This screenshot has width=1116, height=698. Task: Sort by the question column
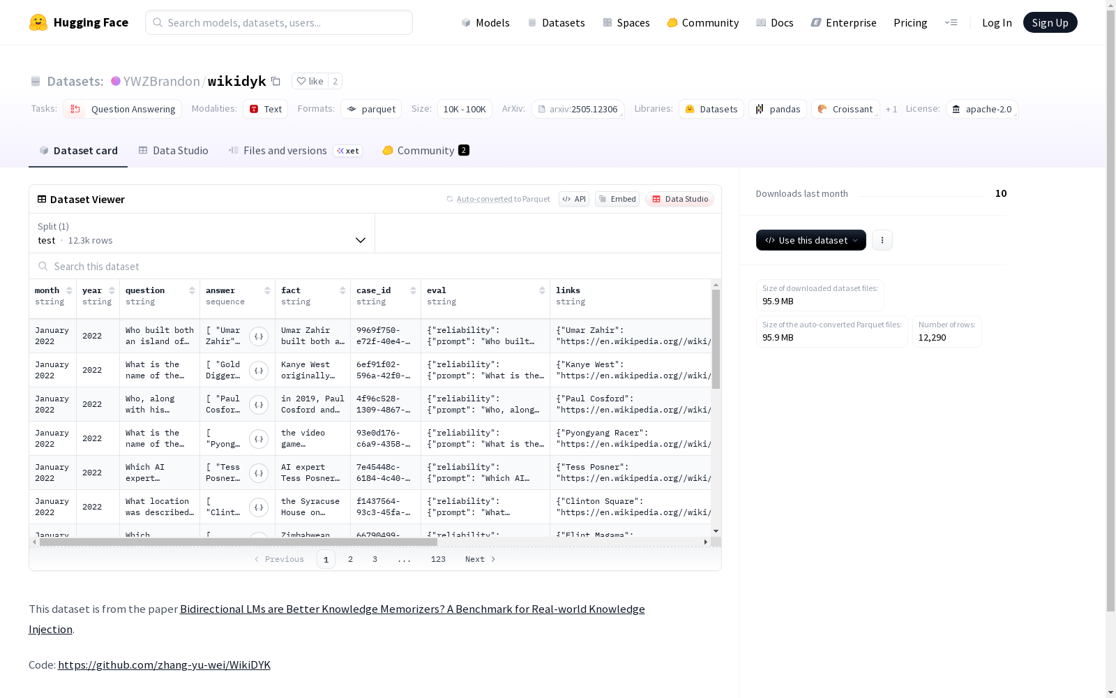pyautogui.click(x=192, y=290)
